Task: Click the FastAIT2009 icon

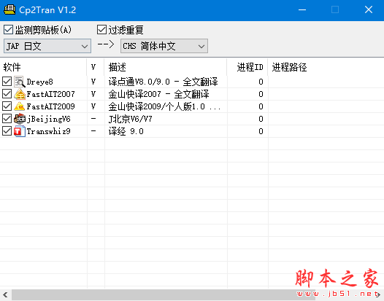Action: coord(20,106)
